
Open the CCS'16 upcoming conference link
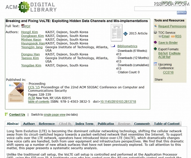click(x=168, y=72)
